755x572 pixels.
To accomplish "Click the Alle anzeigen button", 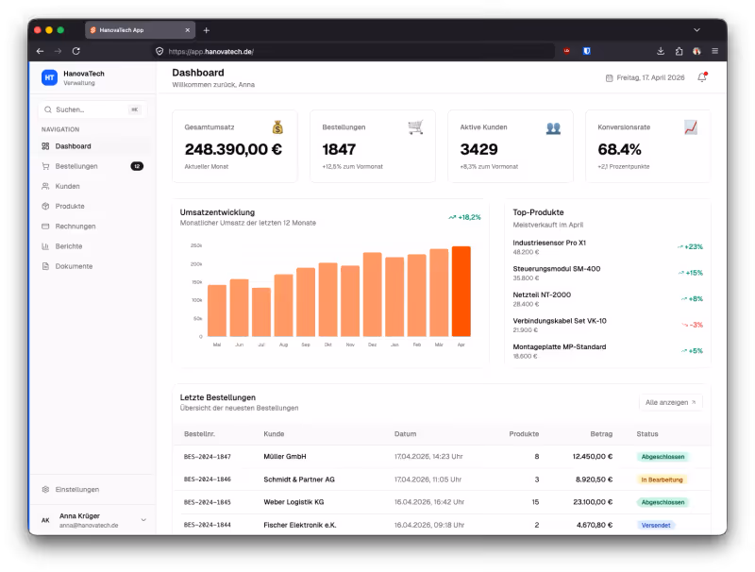I will pyautogui.click(x=671, y=402).
